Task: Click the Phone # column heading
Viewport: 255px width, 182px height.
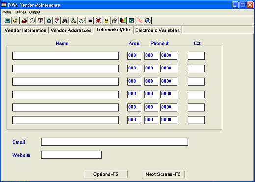Action: click(159, 43)
